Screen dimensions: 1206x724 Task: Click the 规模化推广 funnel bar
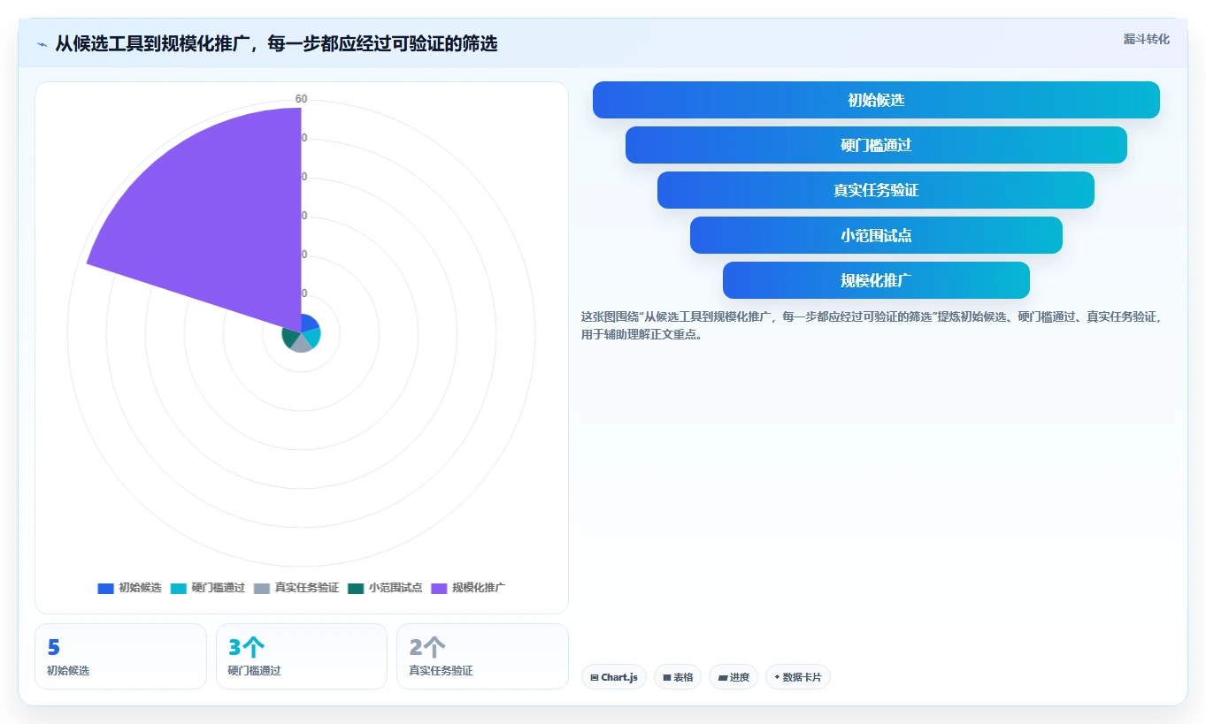(x=876, y=280)
